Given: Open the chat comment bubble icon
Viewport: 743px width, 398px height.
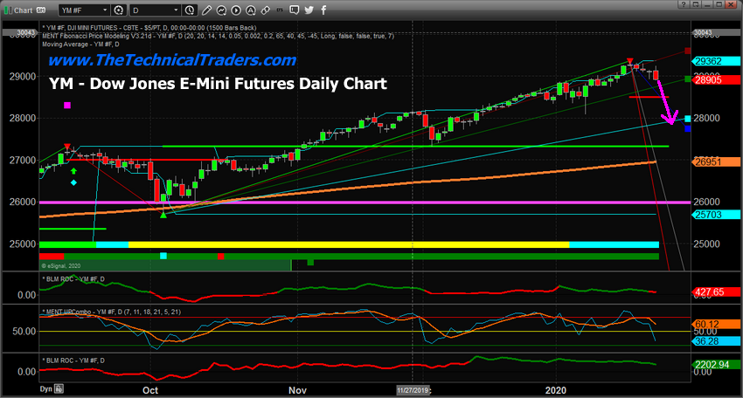Looking at the screenshot, I should [295, 10].
